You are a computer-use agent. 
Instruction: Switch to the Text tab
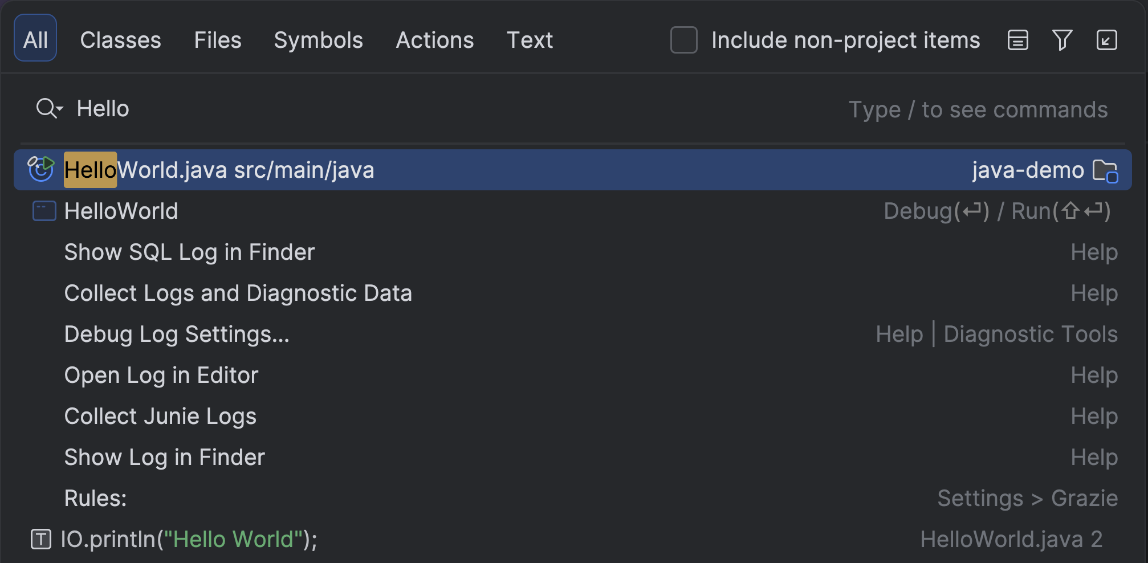pyautogui.click(x=529, y=40)
